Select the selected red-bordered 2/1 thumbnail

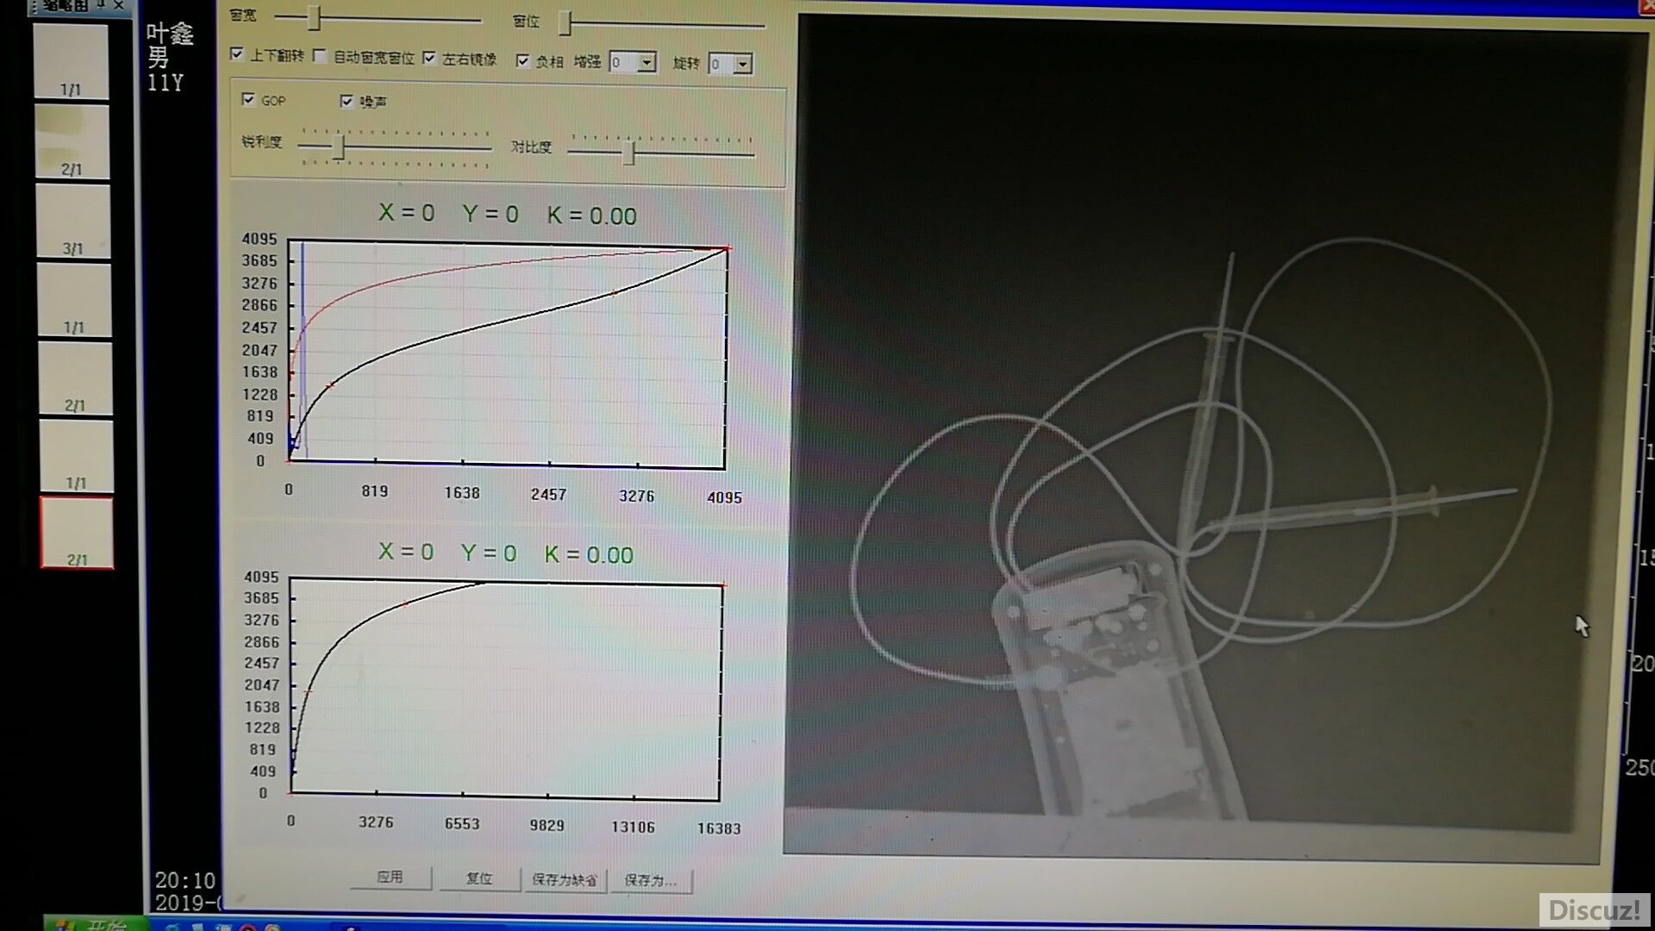pos(77,533)
